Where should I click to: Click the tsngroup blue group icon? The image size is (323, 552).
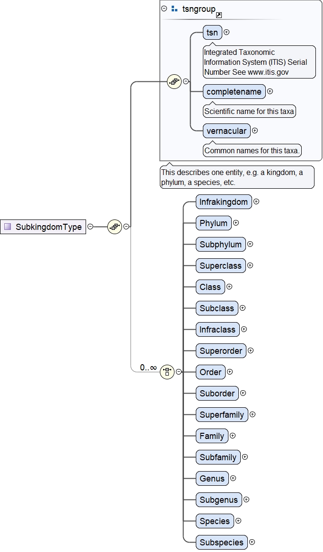174,9
